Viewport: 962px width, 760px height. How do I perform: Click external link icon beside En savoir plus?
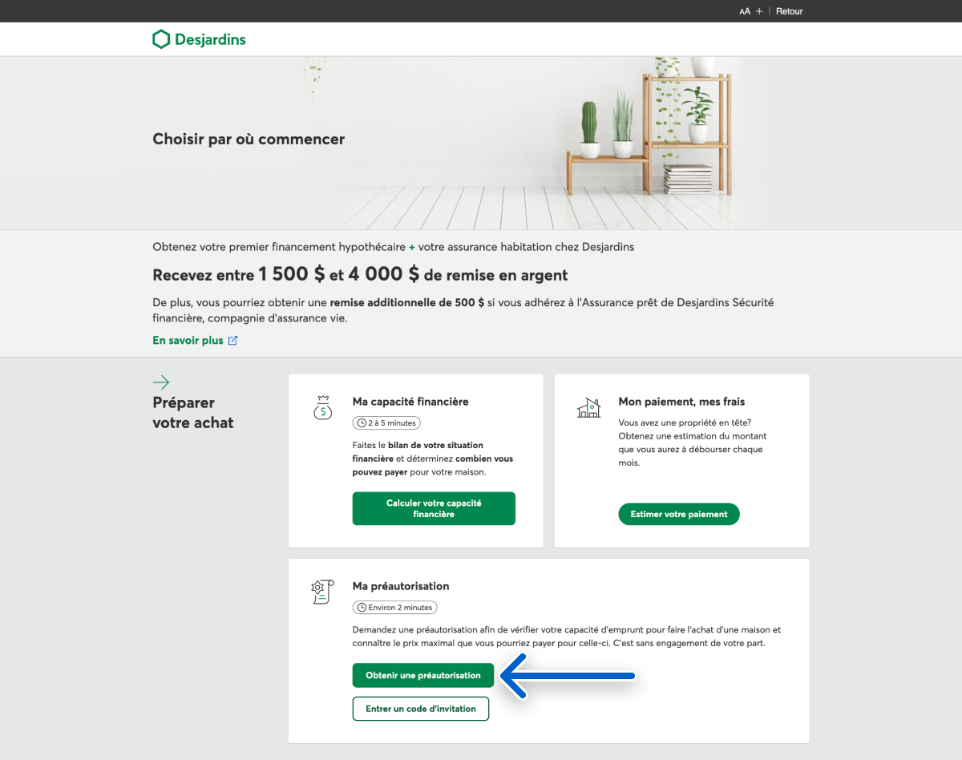point(233,341)
